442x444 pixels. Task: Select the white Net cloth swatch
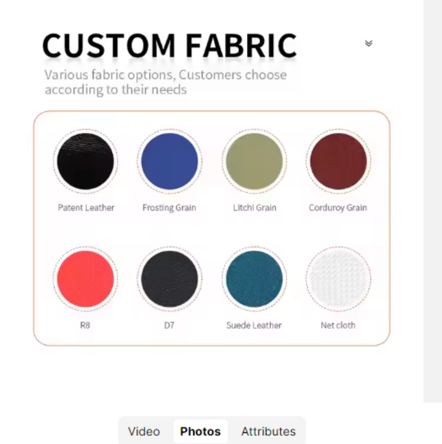[x=338, y=279]
